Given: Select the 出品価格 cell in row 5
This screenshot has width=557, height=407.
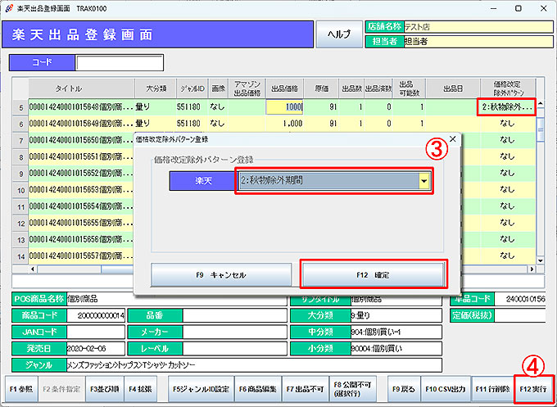Looking at the screenshot, I should click(x=285, y=106).
